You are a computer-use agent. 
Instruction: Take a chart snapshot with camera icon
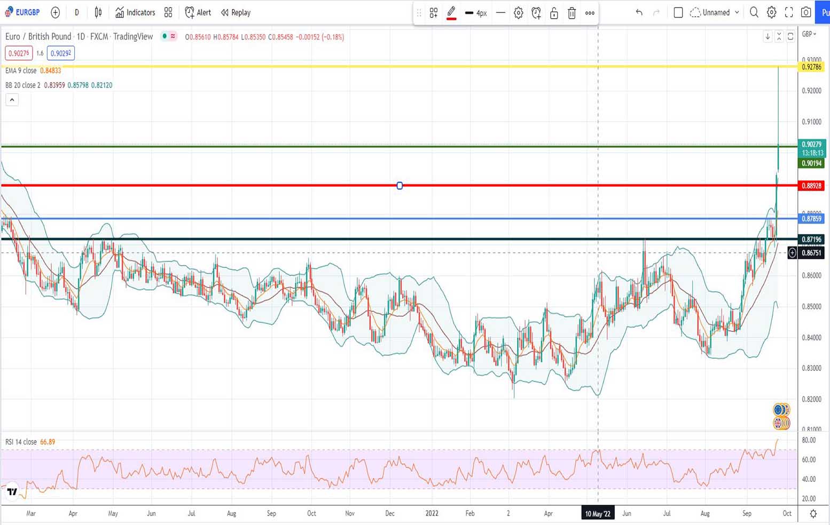tap(806, 12)
